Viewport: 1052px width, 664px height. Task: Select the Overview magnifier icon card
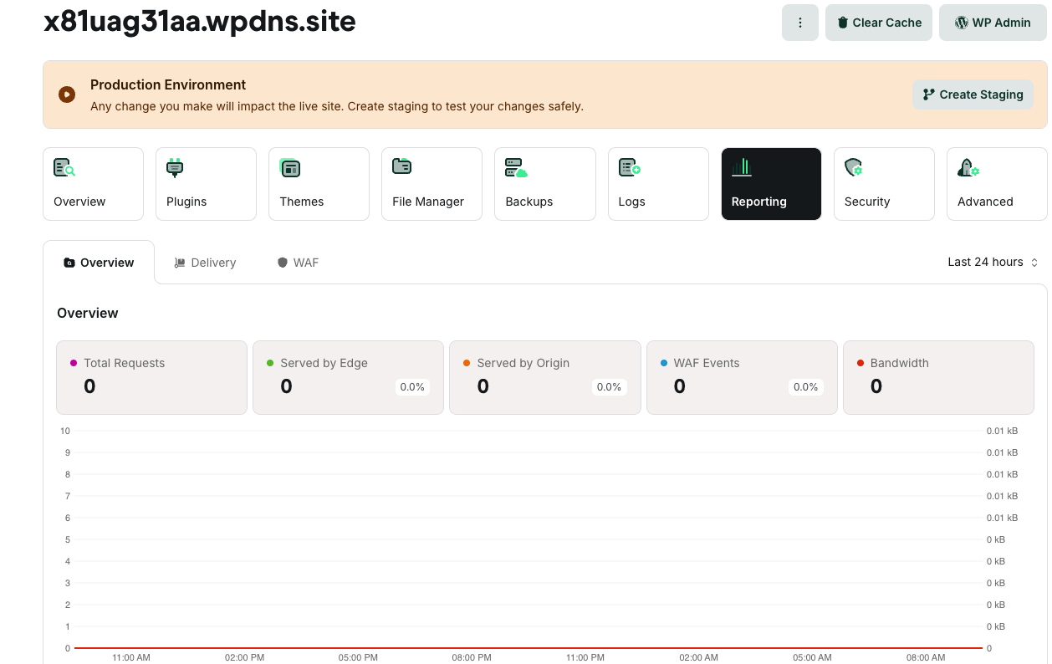(x=93, y=184)
